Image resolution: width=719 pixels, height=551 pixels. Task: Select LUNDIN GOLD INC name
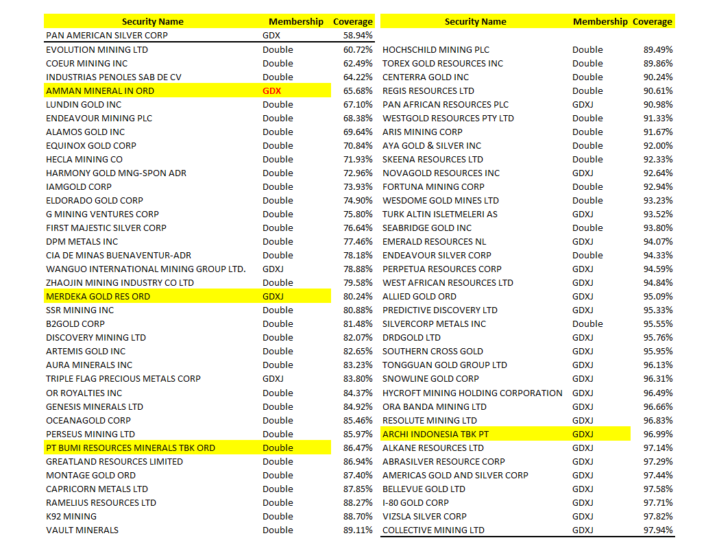point(84,105)
